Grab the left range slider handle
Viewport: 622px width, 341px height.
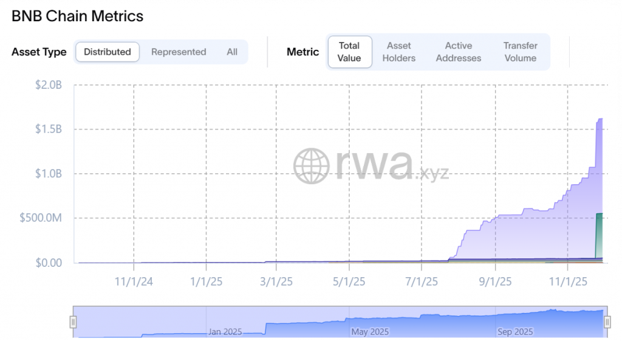[x=73, y=322]
